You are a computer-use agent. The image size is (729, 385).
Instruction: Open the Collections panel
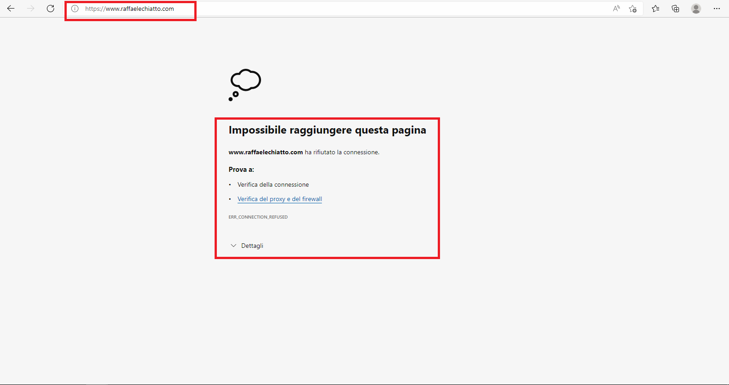[675, 9]
